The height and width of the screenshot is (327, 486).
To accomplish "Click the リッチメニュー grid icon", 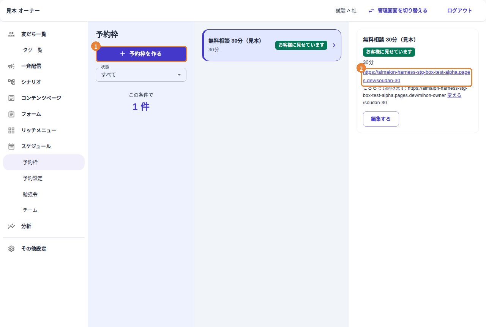I will pos(11,130).
